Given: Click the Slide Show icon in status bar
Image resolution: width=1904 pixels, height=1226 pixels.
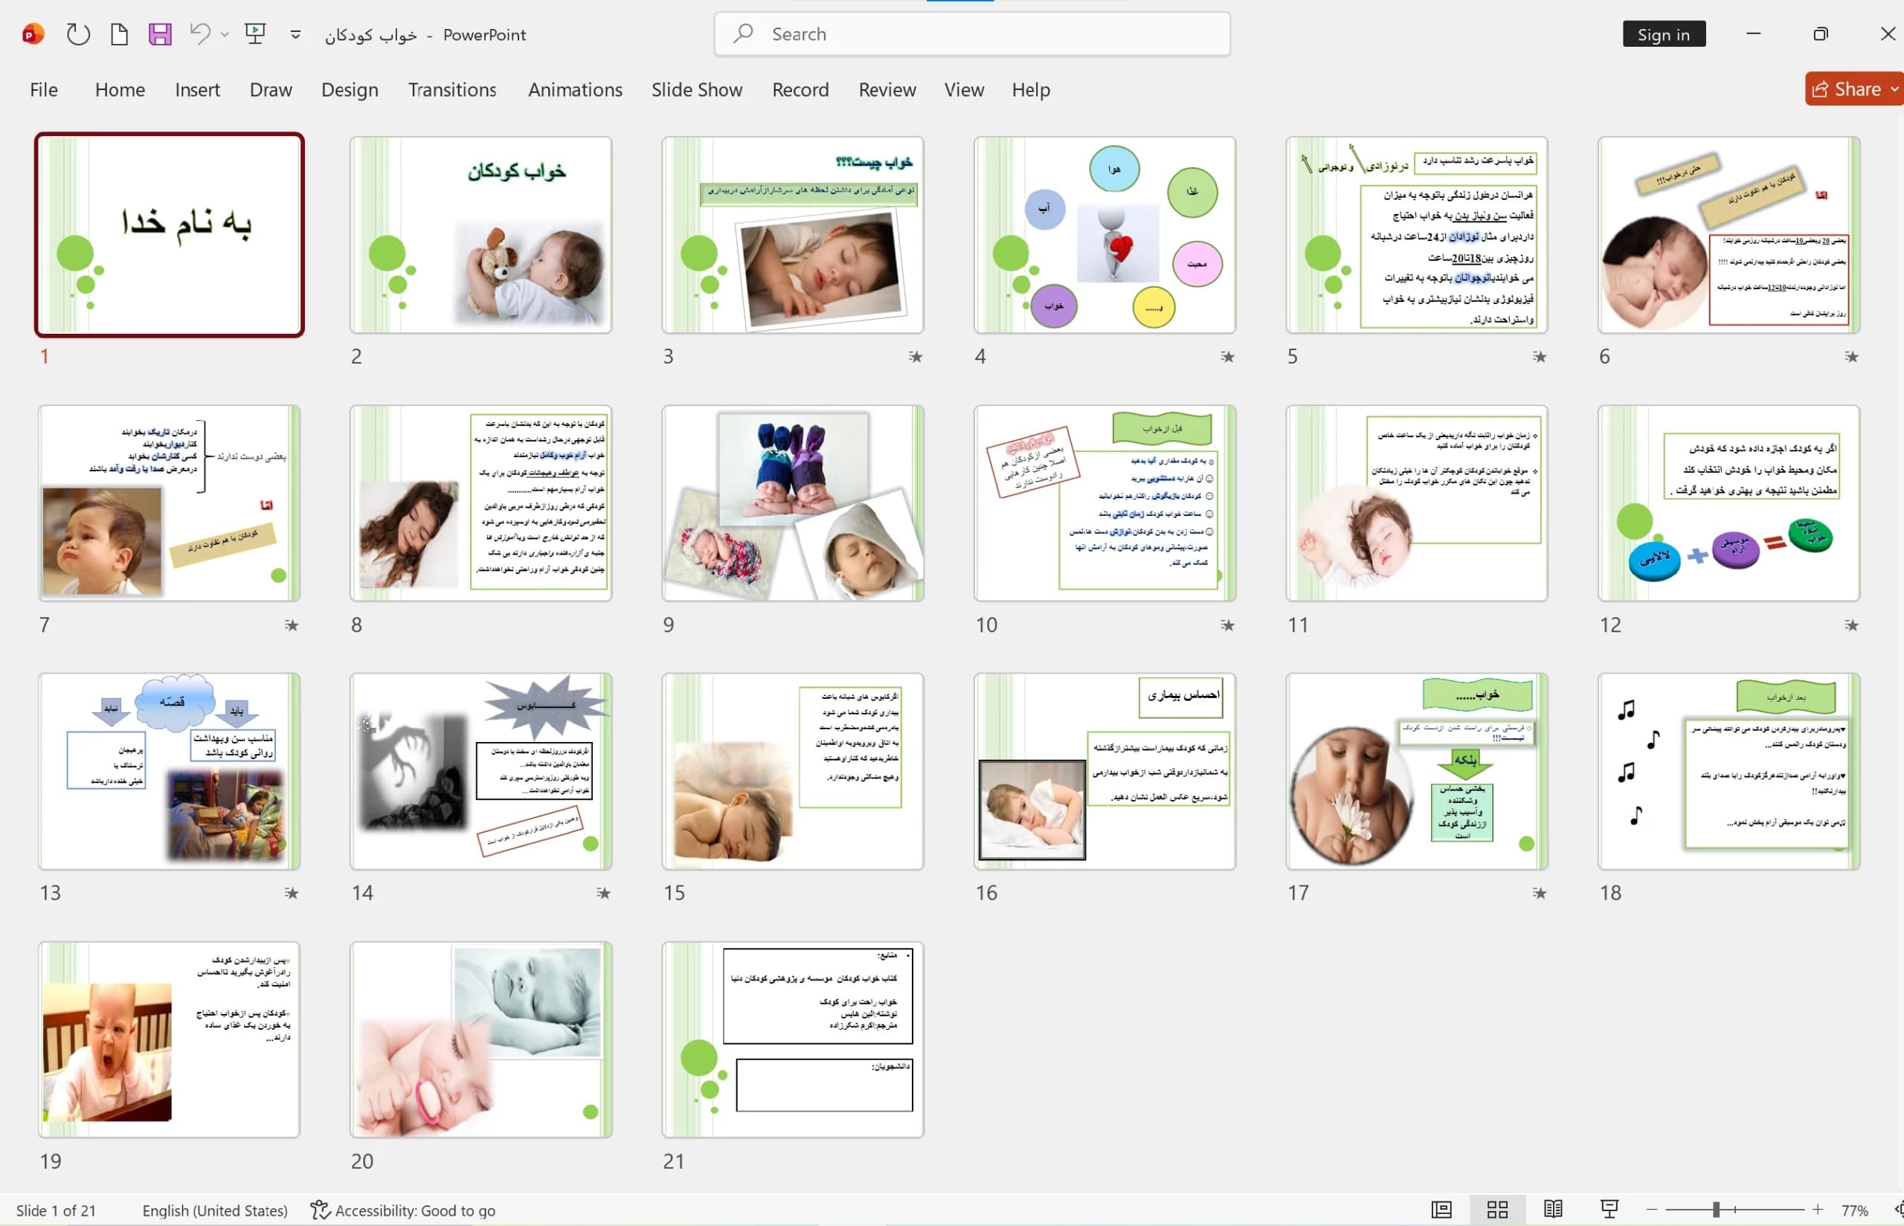Looking at the screenshot, I should click(x=1609, y=1210).
